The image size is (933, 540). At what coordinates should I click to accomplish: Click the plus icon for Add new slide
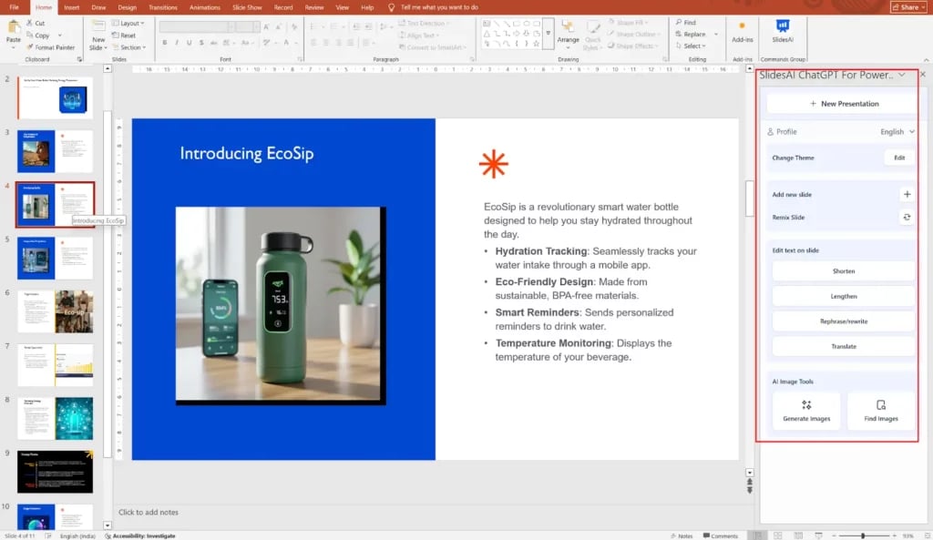pos(906,194)
